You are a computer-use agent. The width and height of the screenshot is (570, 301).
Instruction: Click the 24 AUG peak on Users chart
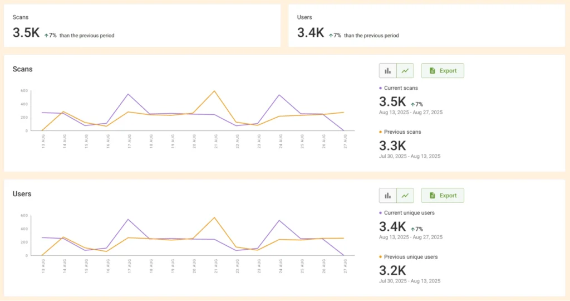tap(279, 221)
